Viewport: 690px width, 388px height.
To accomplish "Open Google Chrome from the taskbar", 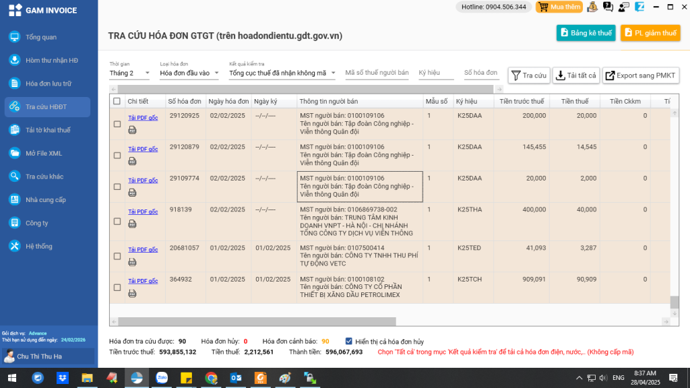I will click(x=211, y=378).
